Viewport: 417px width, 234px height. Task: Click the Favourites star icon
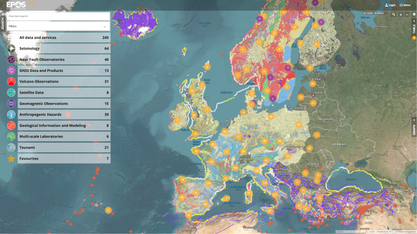coord(11,158)
